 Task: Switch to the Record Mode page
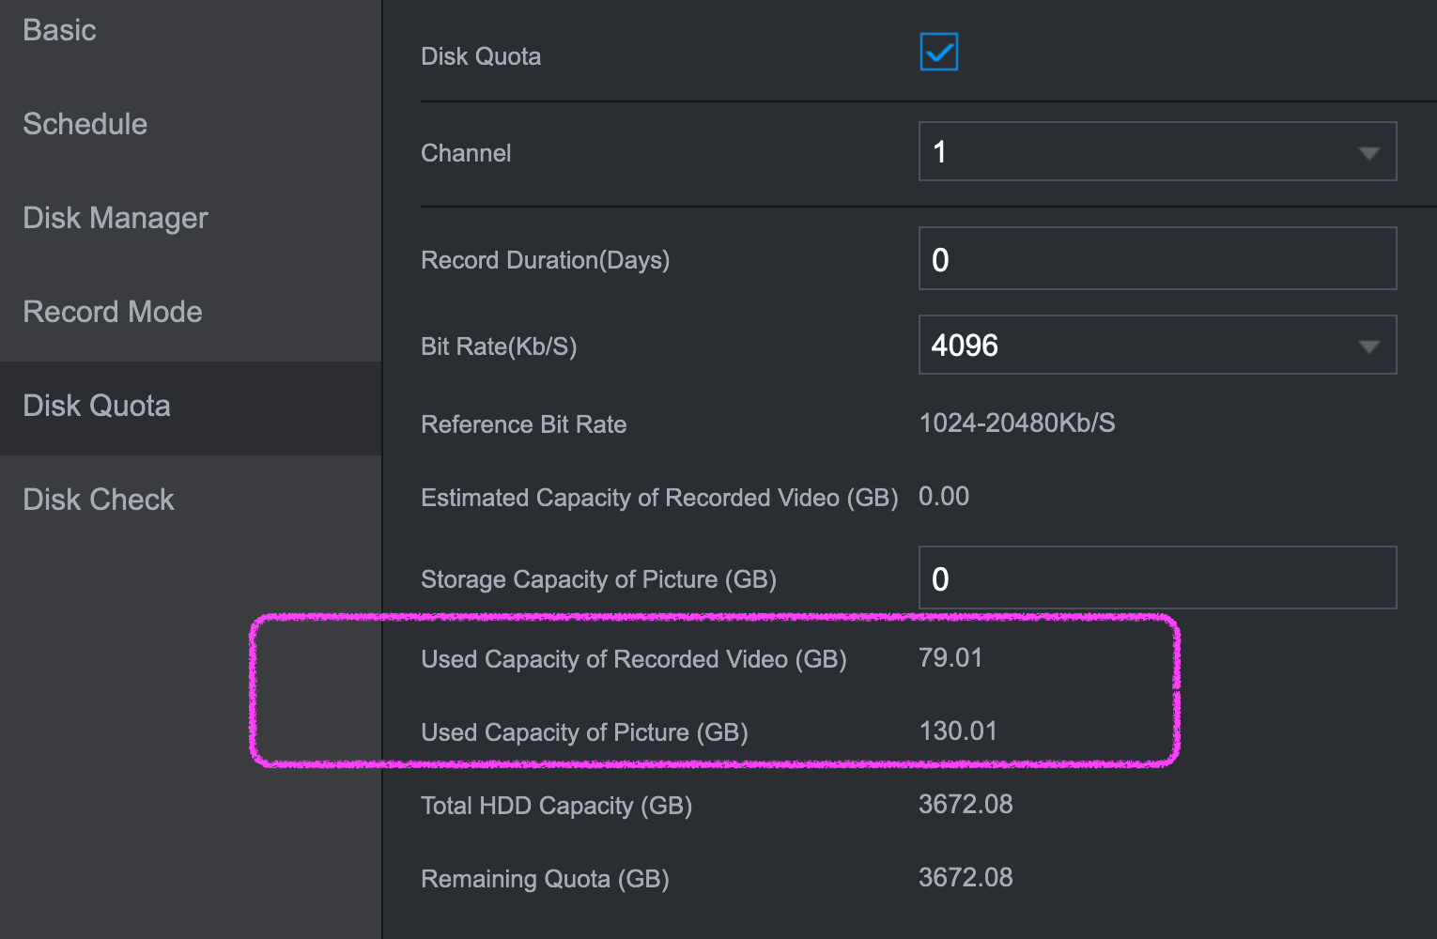(113, 312)
